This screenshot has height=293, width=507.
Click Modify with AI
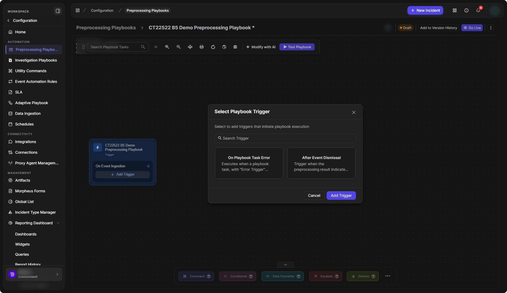click(x=261, y=47)
